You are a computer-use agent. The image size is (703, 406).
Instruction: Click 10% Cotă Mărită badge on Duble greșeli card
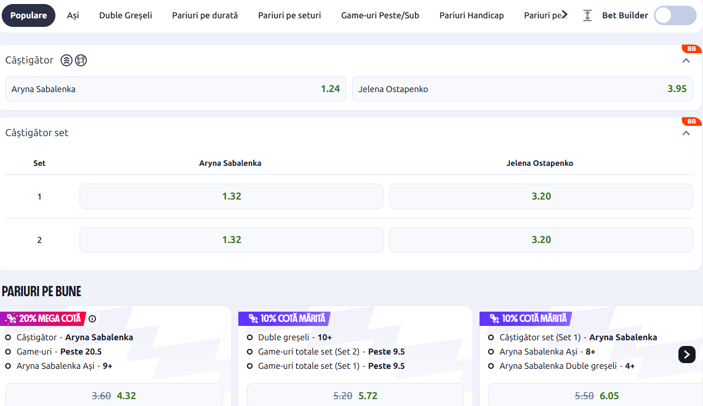(285, 319)
